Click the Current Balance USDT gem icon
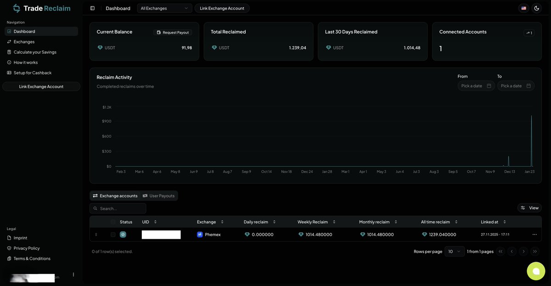This screenshot has width=551, height=286. click(100, 48)
